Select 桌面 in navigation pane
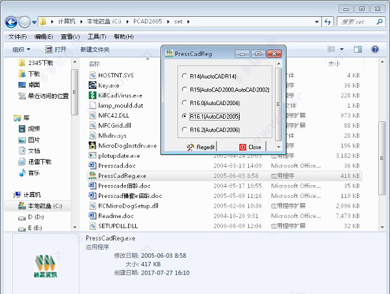The width and height of the screenshot is (390, 294). pos(29,84)
